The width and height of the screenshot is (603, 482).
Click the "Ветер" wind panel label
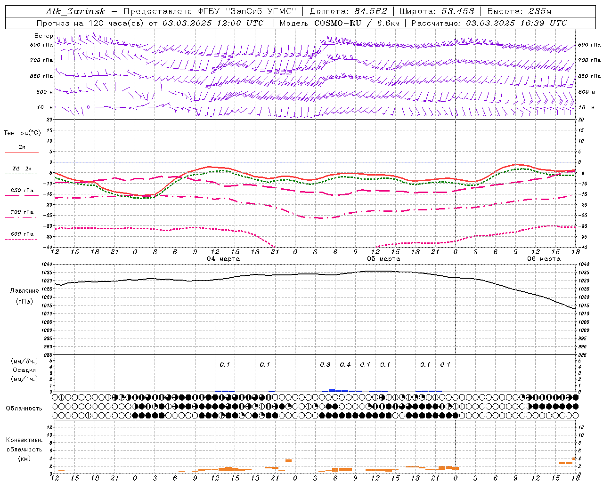pos(43,36)
